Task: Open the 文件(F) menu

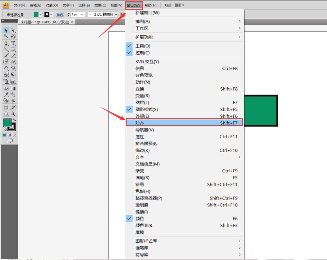Action: [19, 5]
